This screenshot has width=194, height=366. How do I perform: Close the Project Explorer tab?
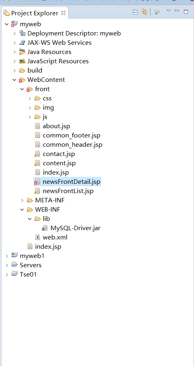pos(63,13)
